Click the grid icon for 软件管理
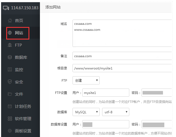The image size is (176, 137). [x=10, y=118]
